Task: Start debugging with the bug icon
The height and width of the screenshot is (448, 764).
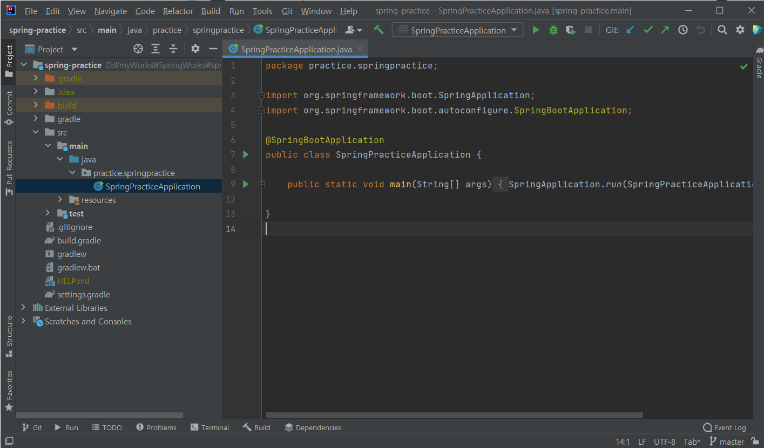Action: (x=553, y=30)
